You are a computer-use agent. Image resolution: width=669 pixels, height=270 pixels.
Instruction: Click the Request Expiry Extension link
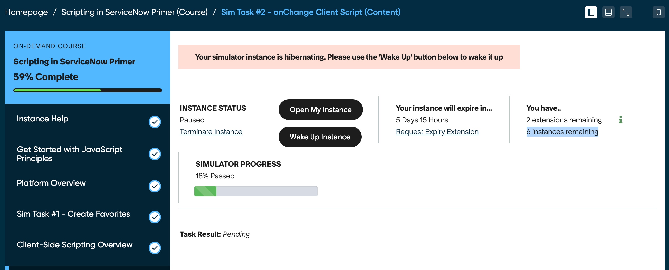coord(437,132)
